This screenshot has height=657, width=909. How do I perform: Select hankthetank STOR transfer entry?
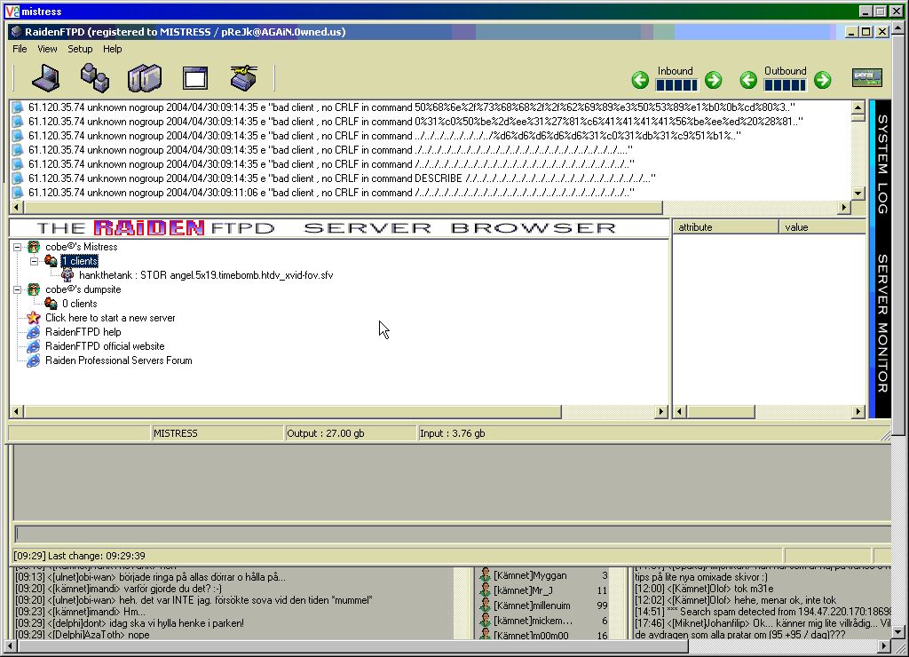206,275
